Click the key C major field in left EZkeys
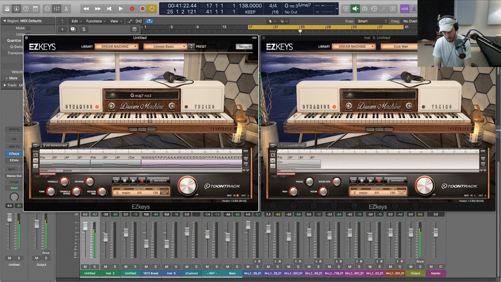The height and width of the screenshot is (282, 501). 123,193
